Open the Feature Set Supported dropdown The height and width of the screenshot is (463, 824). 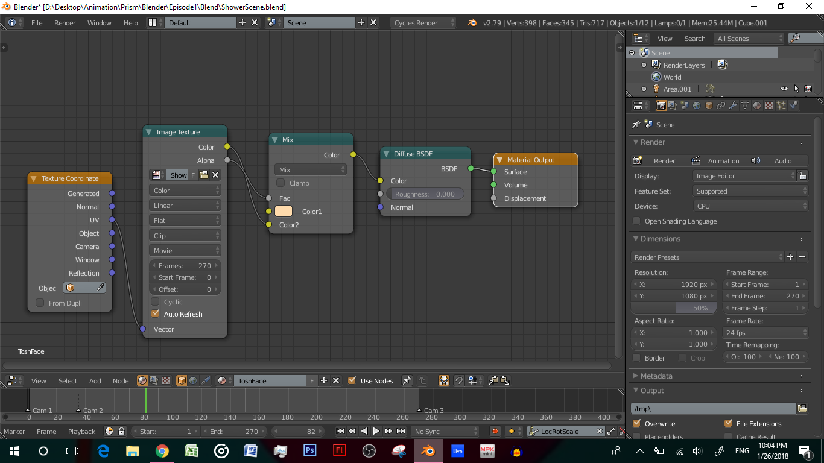pos(750,191)
